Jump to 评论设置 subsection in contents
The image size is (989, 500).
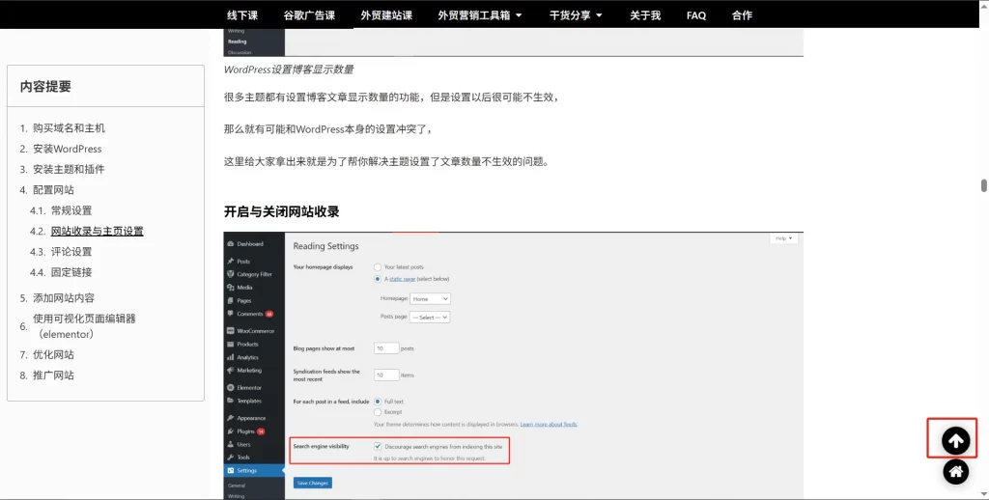[71, 252]
